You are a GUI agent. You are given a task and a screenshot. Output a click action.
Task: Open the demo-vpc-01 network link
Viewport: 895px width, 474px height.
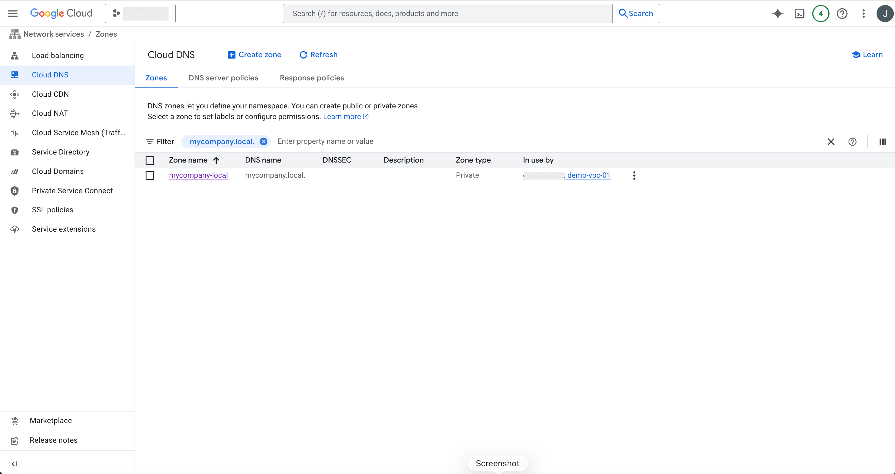click(588, 175)
